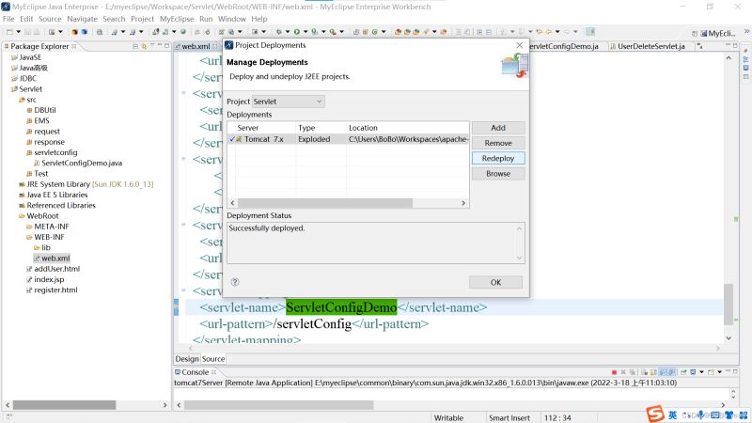This screenshot has width=752, height=423.
Task: Open the File menu
Action: coord(8,19)
